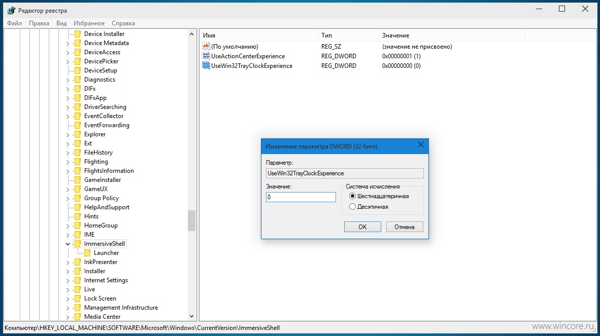Close the DWORD edit dialog
Image resolution: width=600 pixels, height=336 pixels.
click(420, 144)
